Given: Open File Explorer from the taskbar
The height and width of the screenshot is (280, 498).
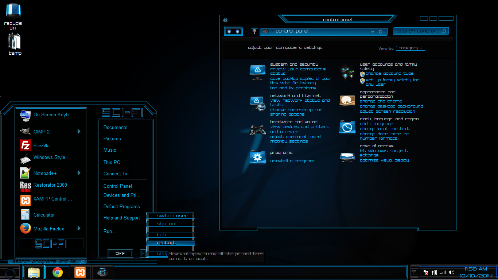Looking at the screenshot, I should pyautogui.click(x=34, y=272).
